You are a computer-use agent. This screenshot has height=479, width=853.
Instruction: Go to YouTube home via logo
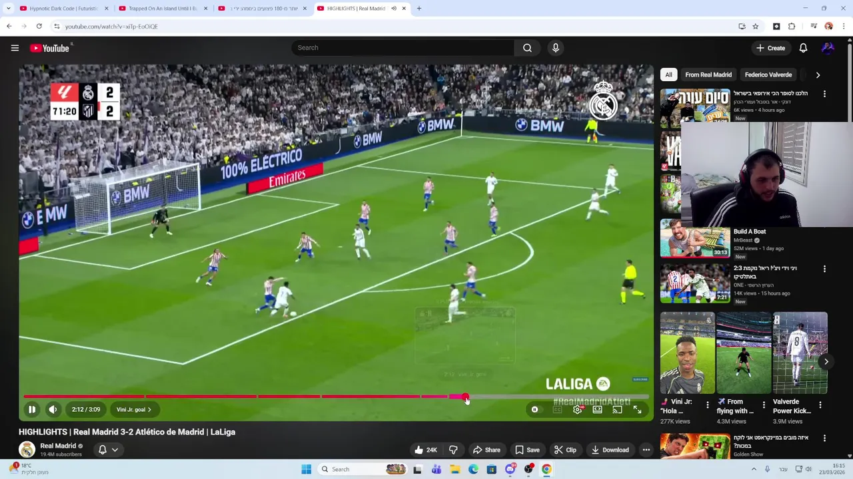pyautogui.click(x=50, y=48)
